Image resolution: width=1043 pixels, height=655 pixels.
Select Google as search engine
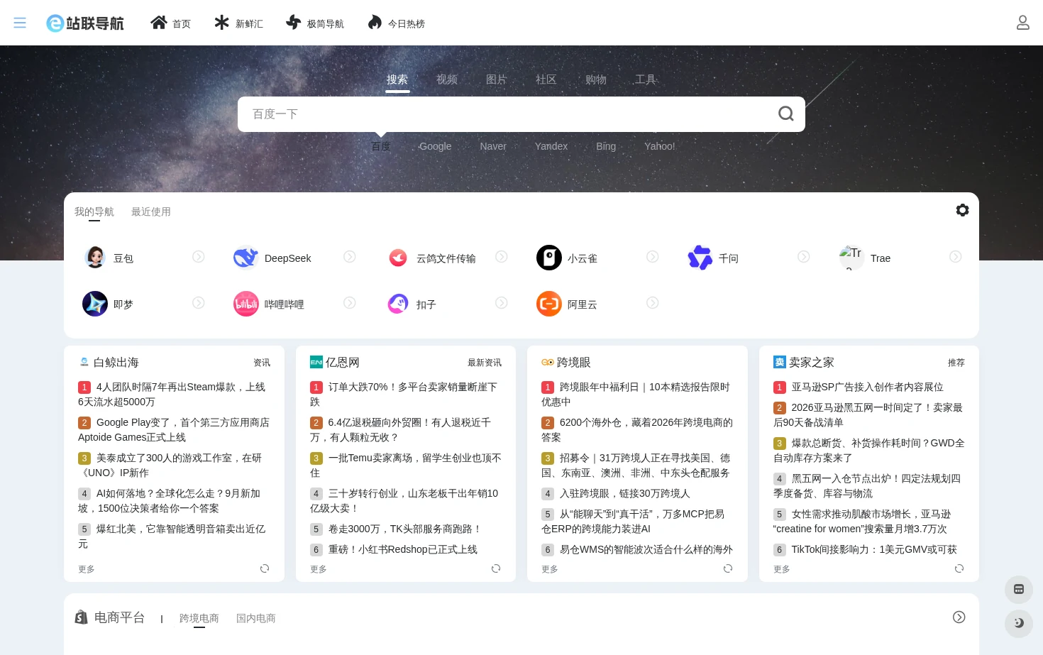coord(435,146)
